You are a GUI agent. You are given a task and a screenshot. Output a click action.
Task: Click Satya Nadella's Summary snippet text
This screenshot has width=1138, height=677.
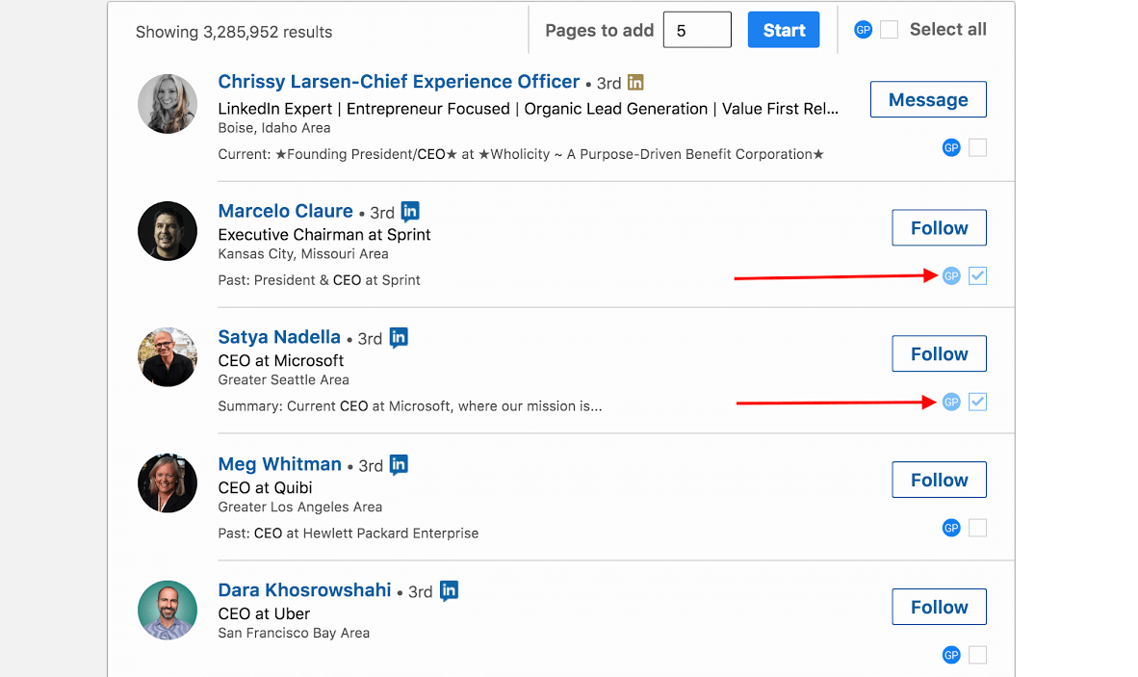pos(410,406)
